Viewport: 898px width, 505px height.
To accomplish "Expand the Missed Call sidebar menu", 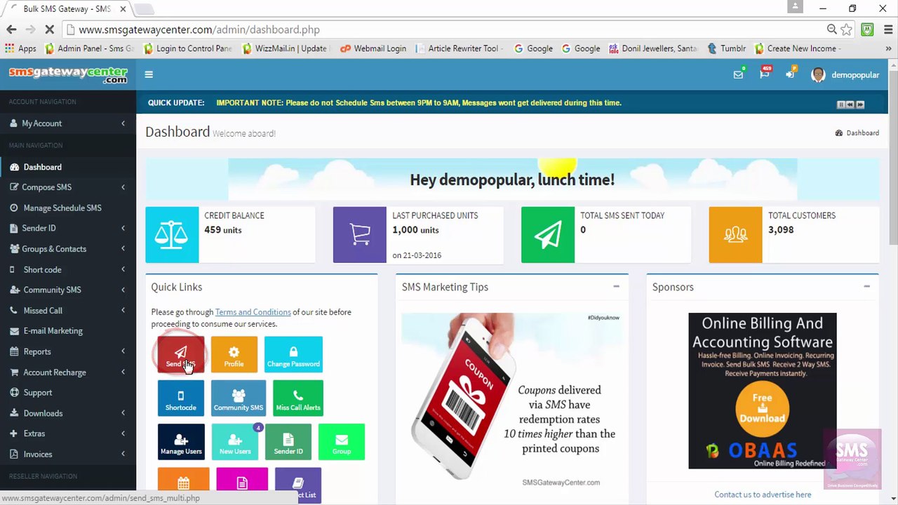I will pyautogui.click(x=68, y=311).
